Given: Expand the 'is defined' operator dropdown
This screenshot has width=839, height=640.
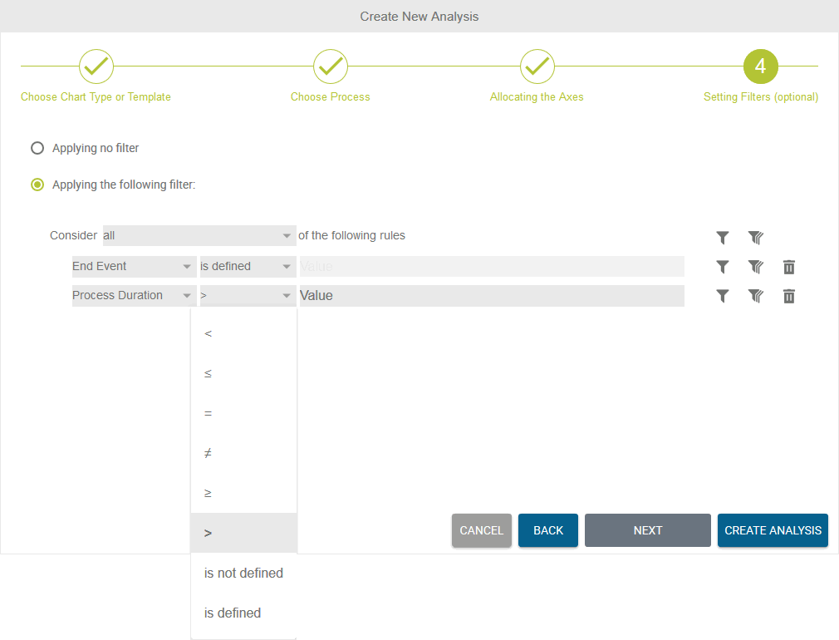Looking at the screenshot, I should (x=247, y=267).
